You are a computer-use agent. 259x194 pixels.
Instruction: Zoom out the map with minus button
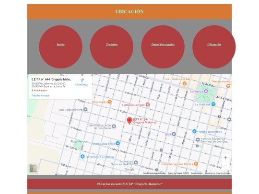tap(225, 166)
